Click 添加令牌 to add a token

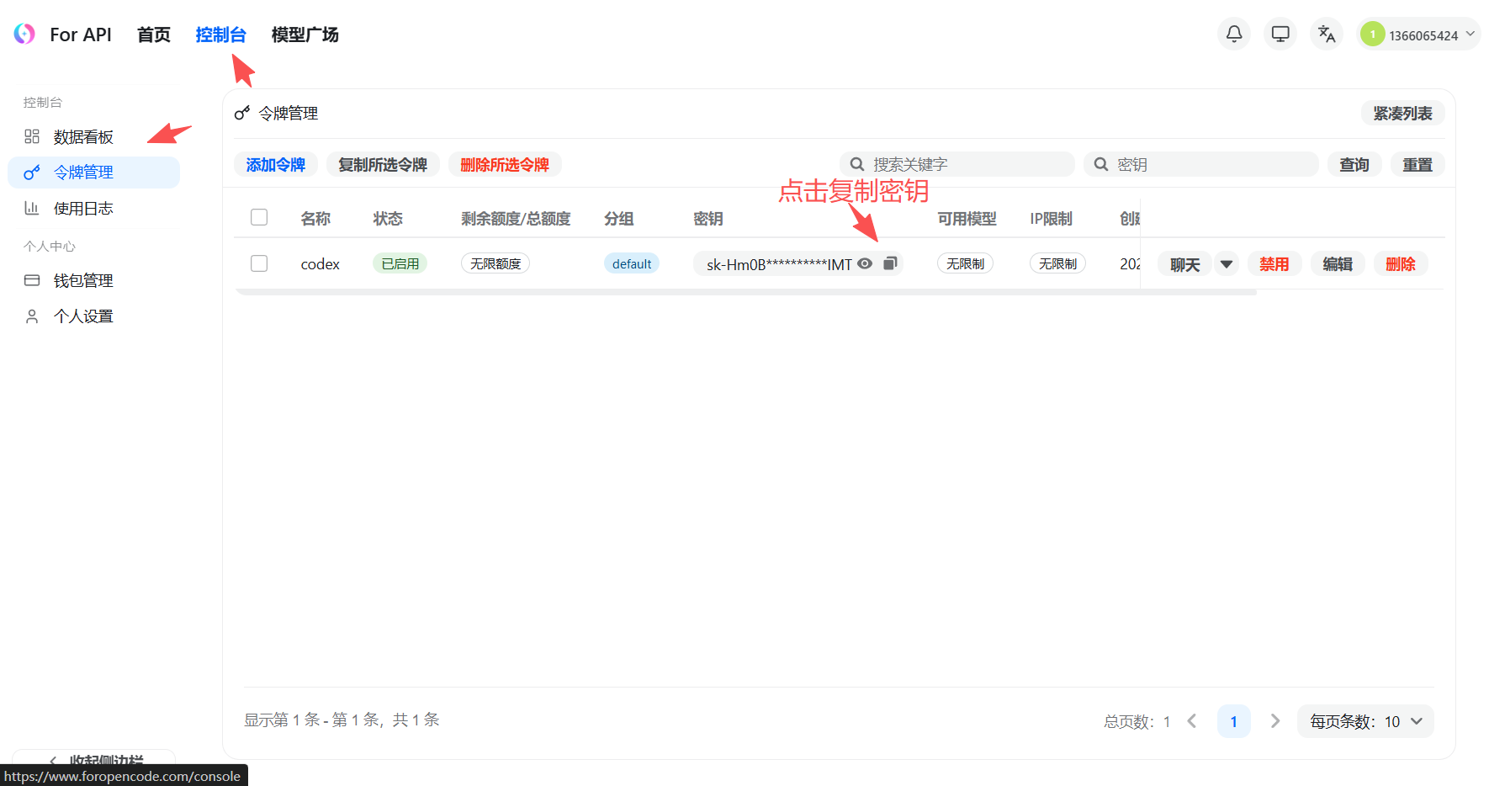coord(276,164)
